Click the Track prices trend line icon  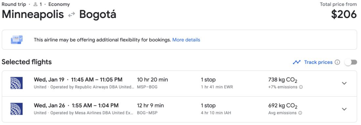[297, 62]
